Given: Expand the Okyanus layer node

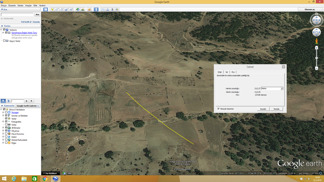Looking at the screenshot, I should point(3,131).
